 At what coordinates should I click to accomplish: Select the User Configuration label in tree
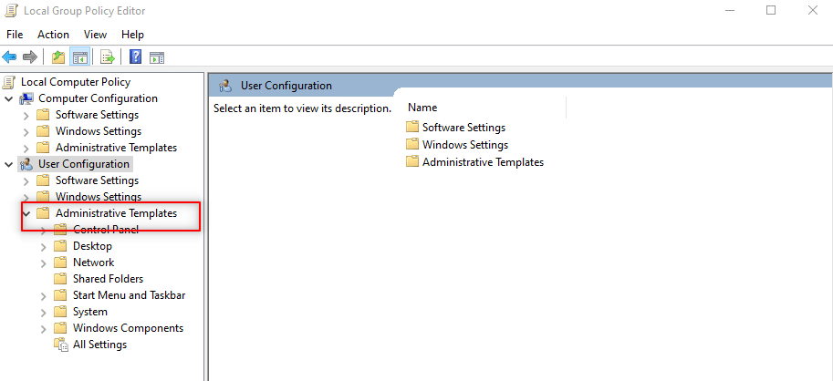(x=83, y=164)
